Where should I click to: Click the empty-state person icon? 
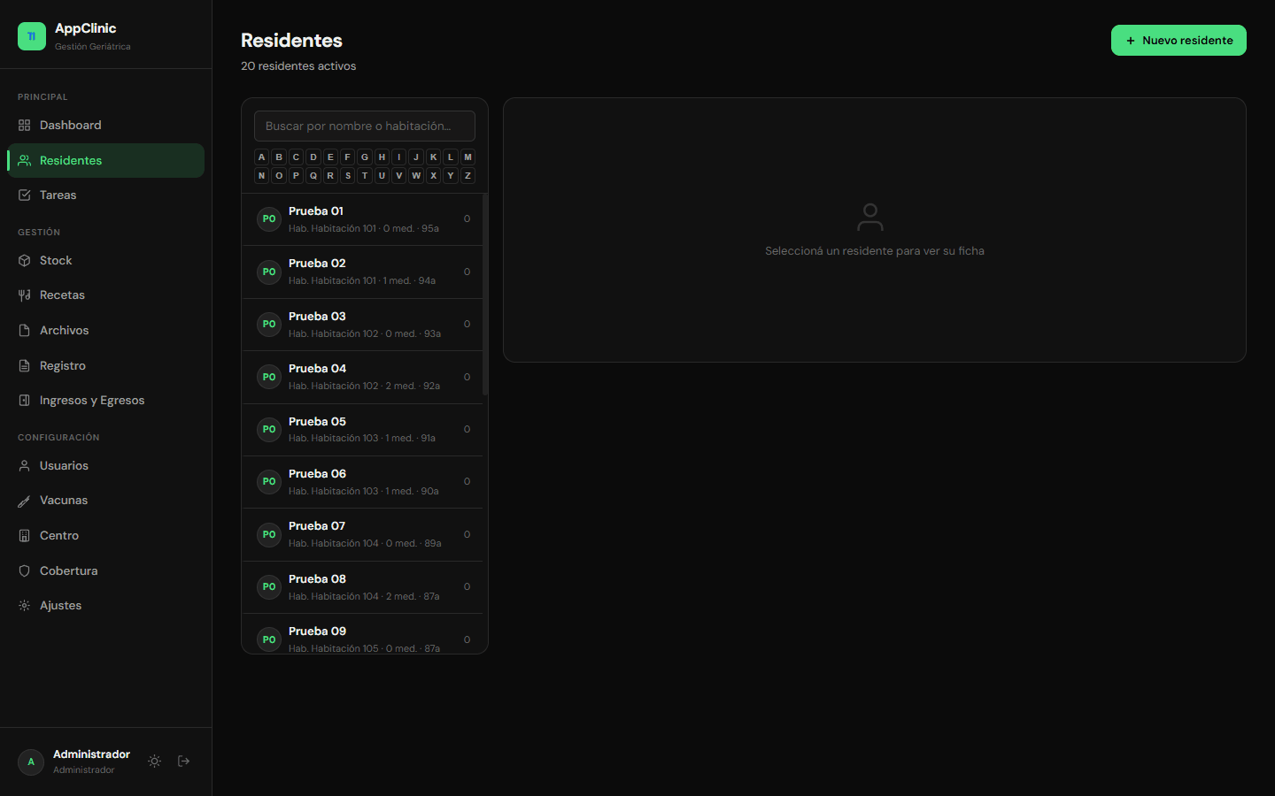[870, 217]
